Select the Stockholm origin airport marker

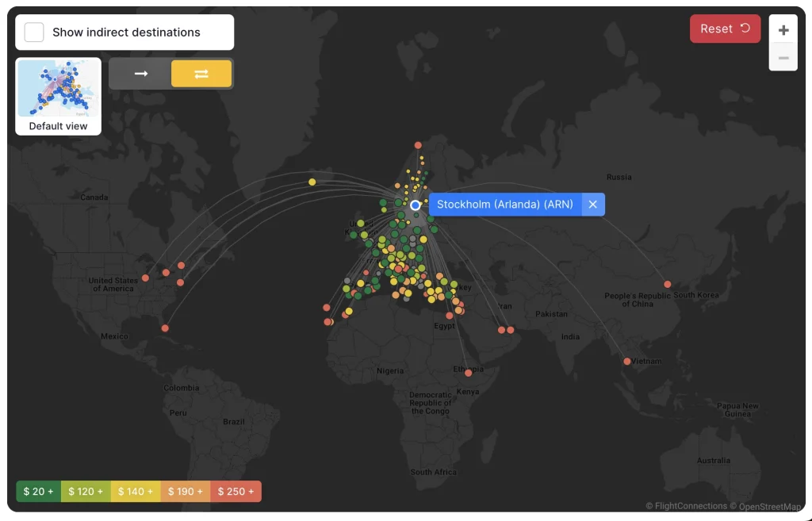415,205
